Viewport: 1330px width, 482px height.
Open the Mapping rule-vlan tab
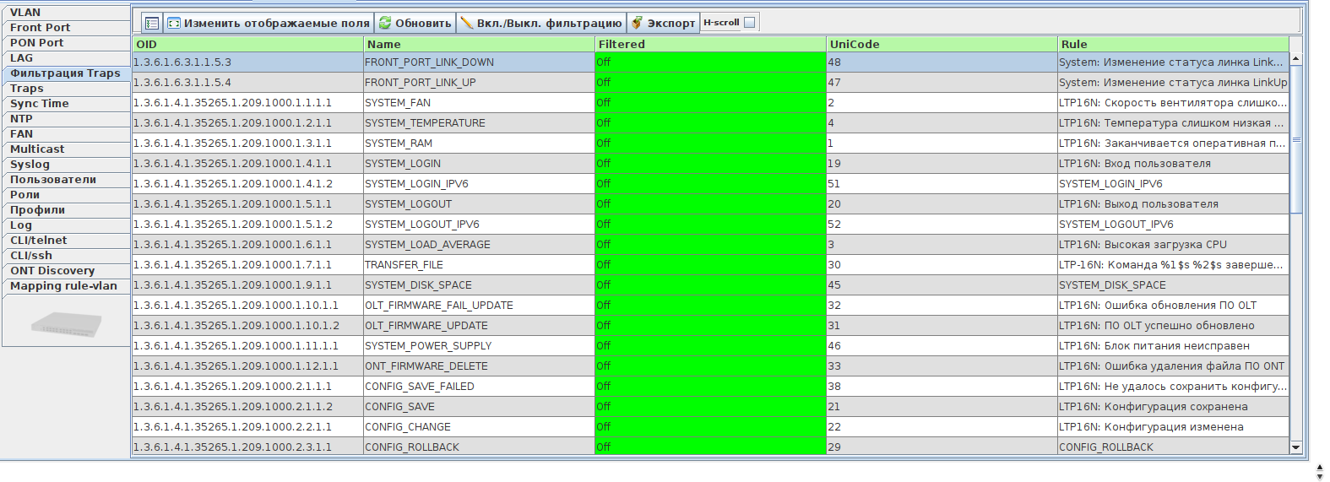[x=67, y=286]
